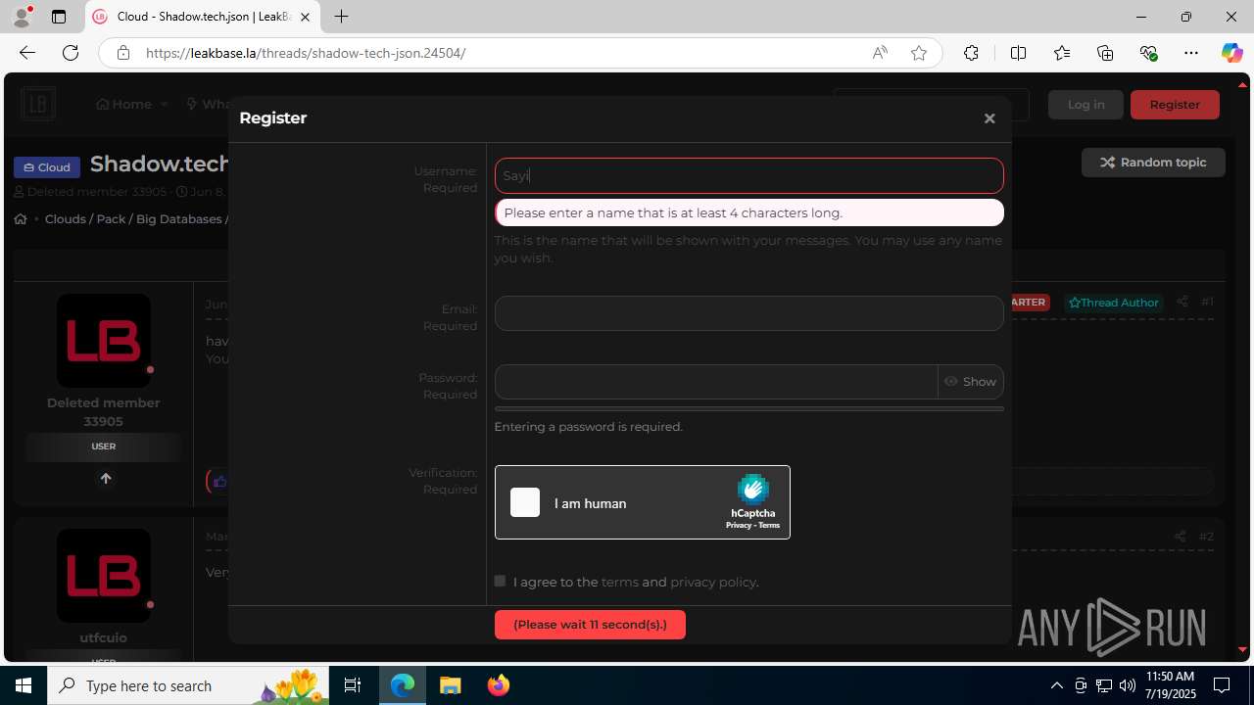Open hCaptcha Terms link

click(x=769, y=526)
